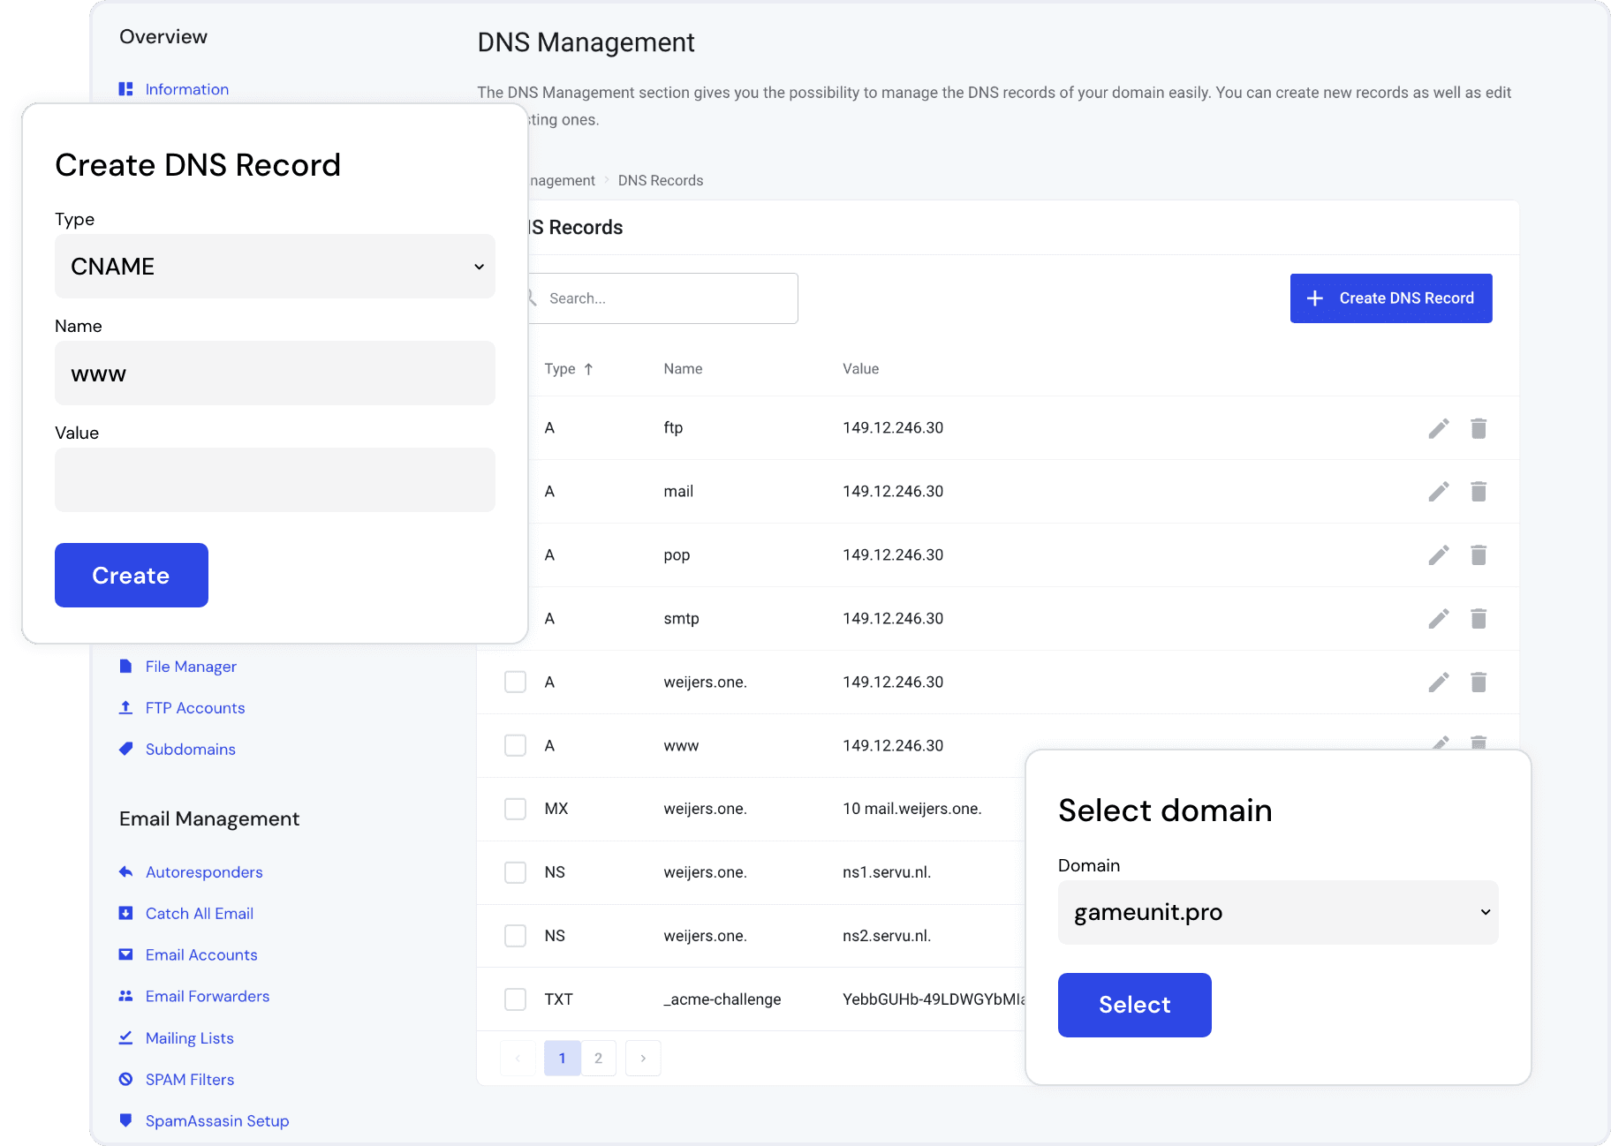Screen dimensions: 1611x1146
Task: Open DNS Records breadcrumb
Action: [661, 180]
